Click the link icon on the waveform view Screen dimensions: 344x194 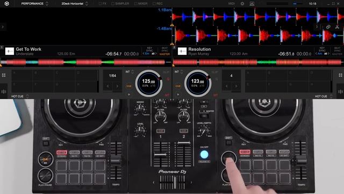tap(328, 27)
